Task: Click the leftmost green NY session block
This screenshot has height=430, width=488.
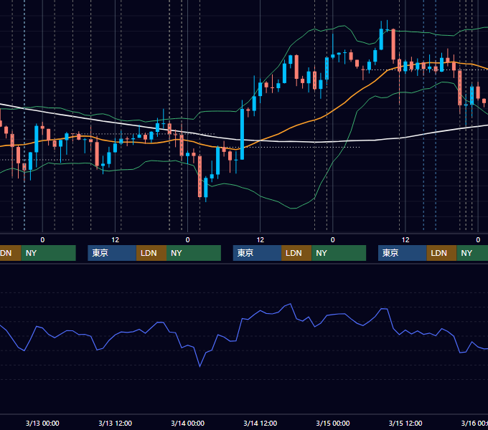Action: (x=49, y=253)
